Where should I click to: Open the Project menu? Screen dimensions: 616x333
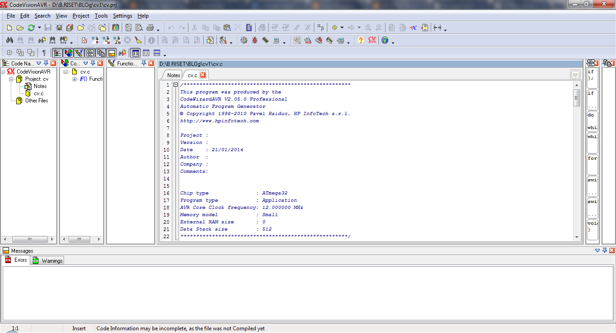(81, 16)
